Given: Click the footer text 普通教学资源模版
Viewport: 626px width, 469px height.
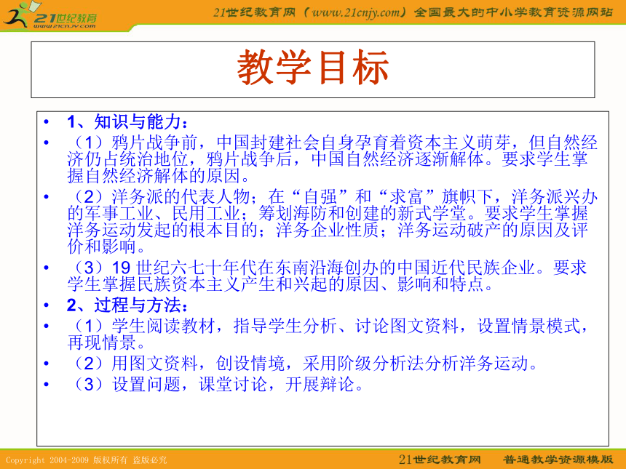Looking at the screenshot, I should (558, 460).
